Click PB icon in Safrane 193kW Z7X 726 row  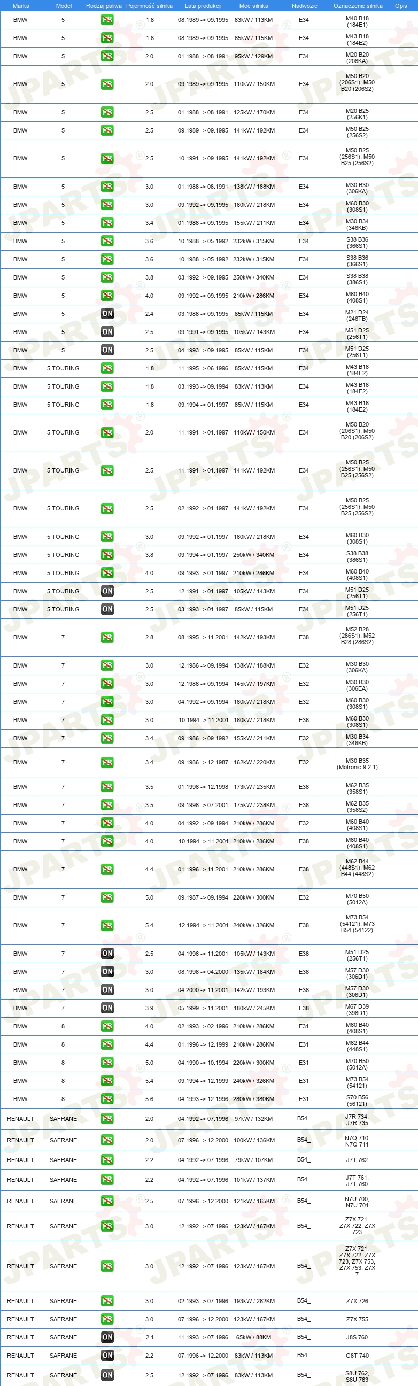[x=107, y=1301]
